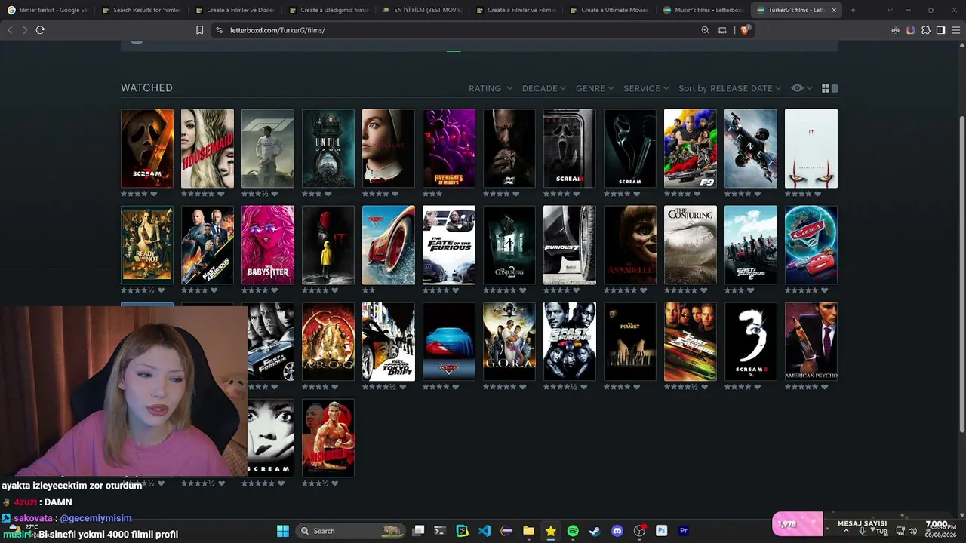Viewport: 966px width, 543px height.
Task: Toggle like heart under G.O.R.A.
Action: [522, 387]
